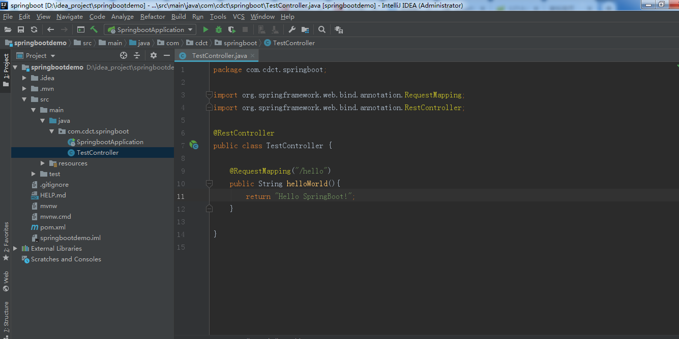Navigate back with the left arrow
679x339 pixels.
pos(50,30)
